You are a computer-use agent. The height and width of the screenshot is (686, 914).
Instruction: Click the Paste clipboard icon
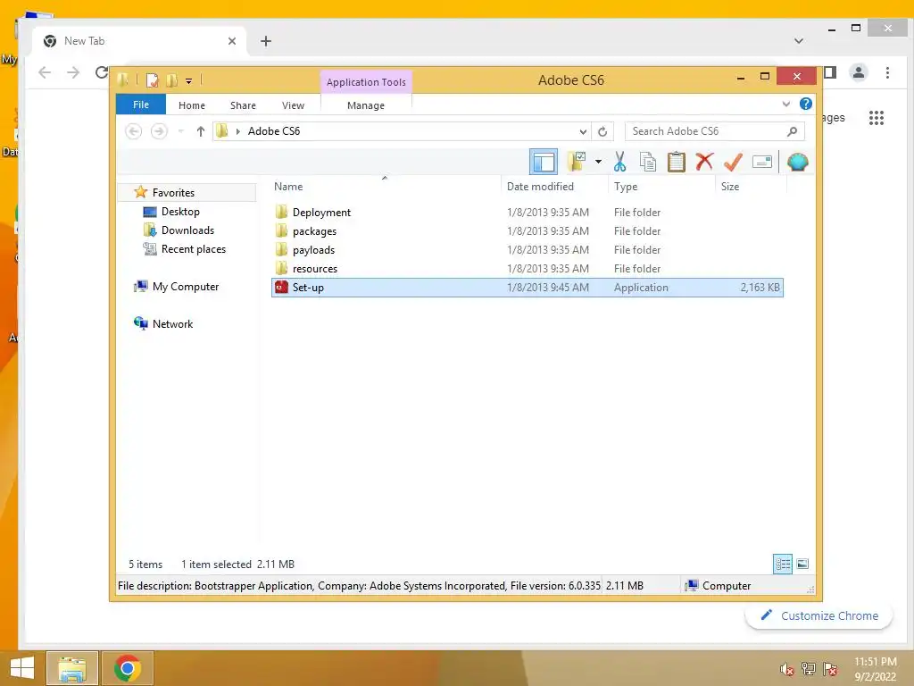[677, 162]
